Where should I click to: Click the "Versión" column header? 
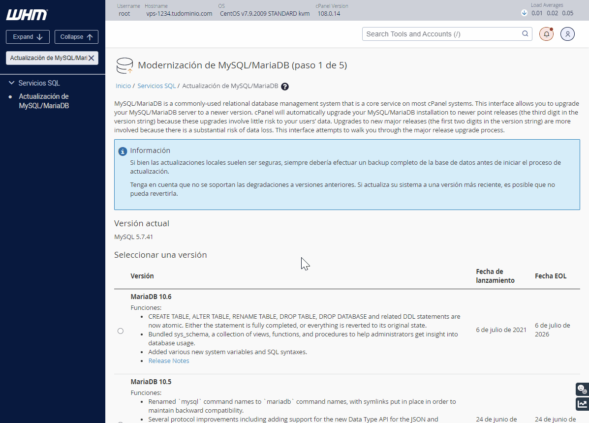(142, 276)
